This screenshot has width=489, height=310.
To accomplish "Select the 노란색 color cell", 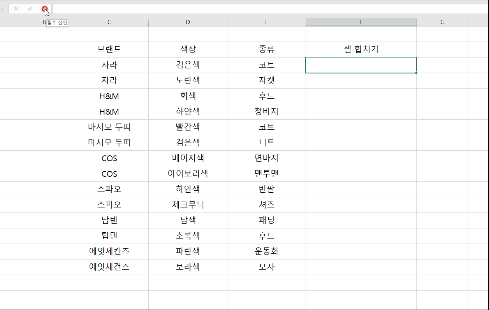I will pos(188,80).
